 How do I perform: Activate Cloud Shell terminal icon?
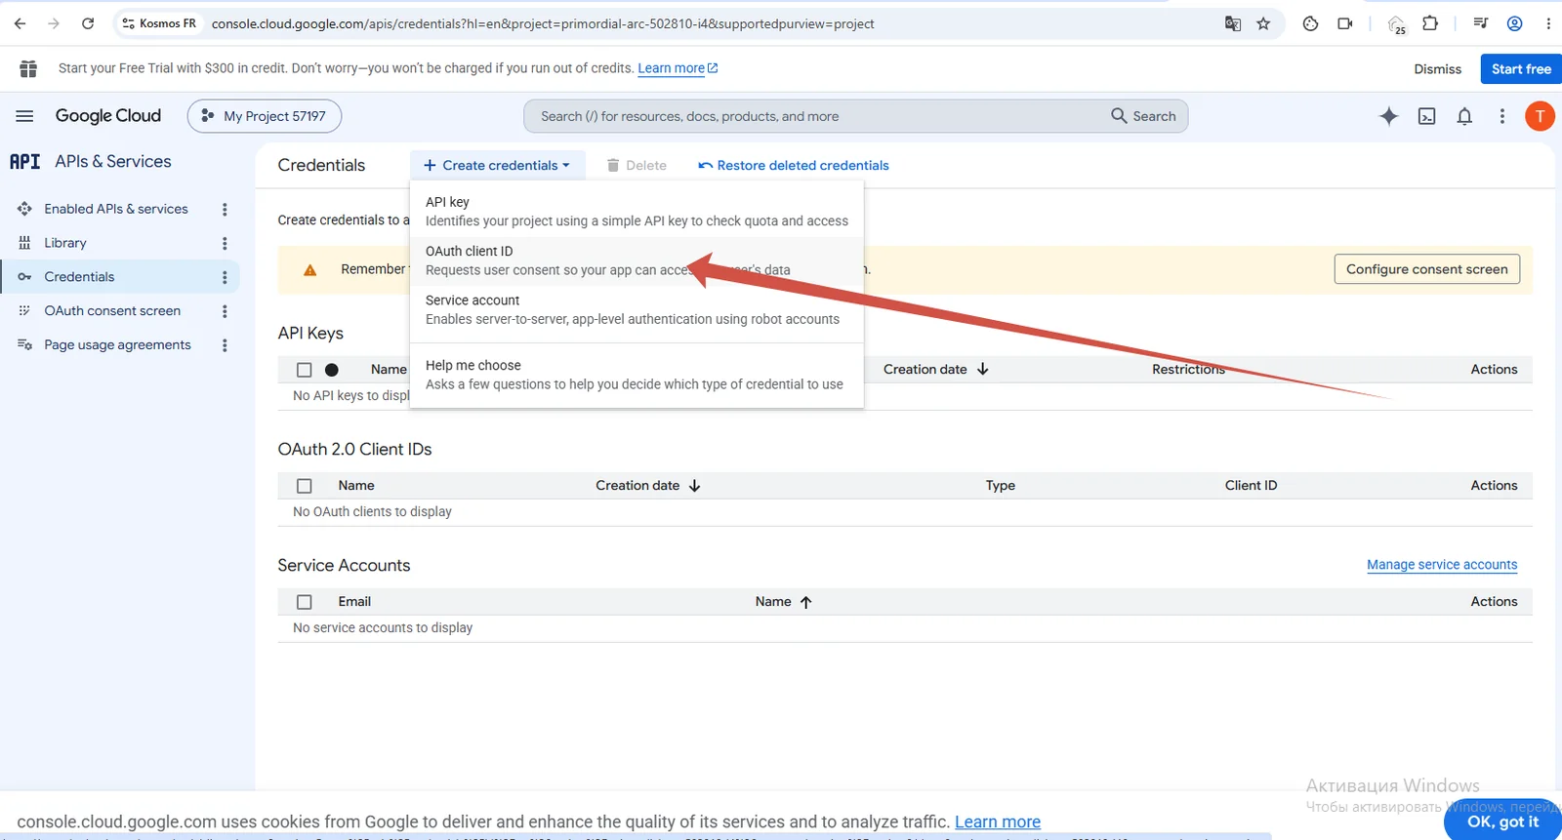[1426, 116]
